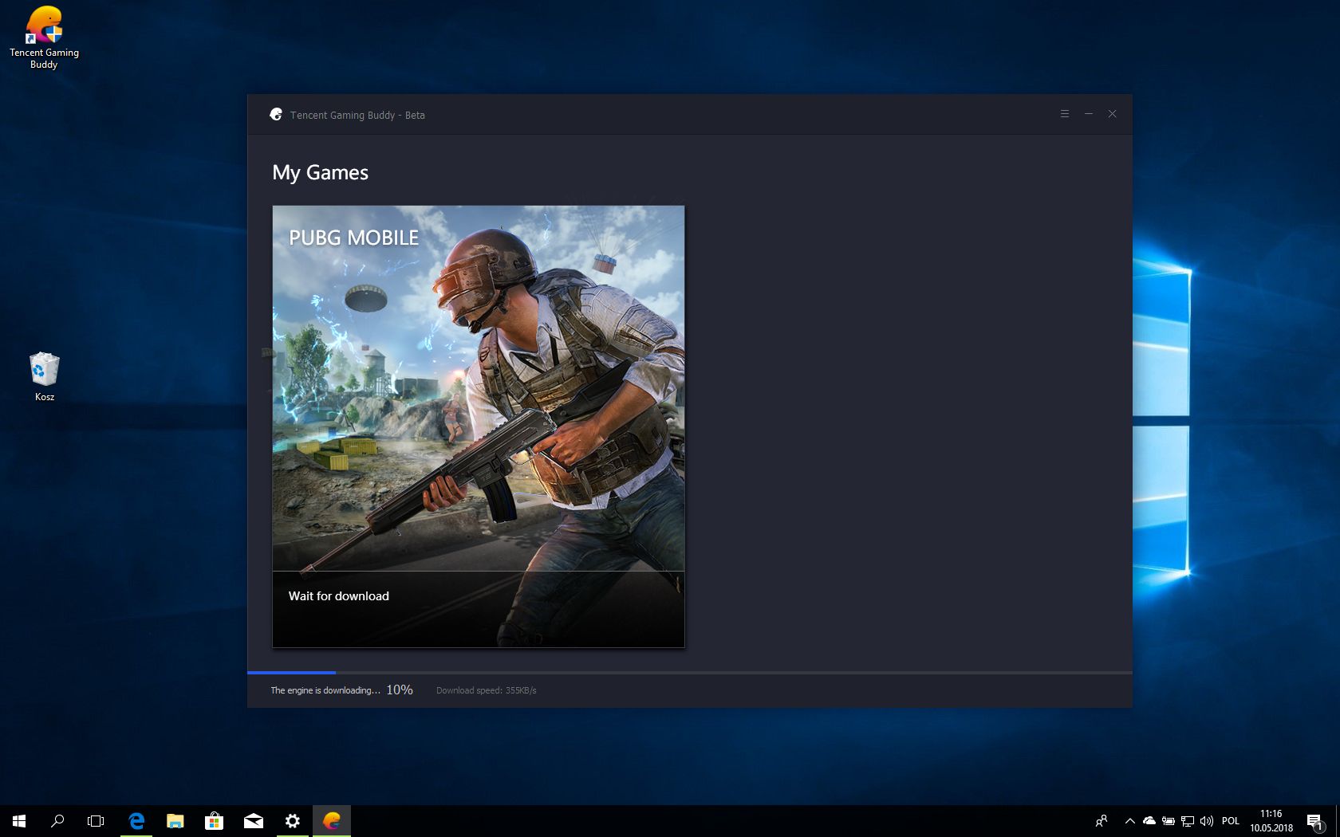Image resolution: width=1340 pixels, height=837 pixels.
Task: Launch Microsoft Edge from taskbar
Action: pyautogui.click(x=136, y=820)
